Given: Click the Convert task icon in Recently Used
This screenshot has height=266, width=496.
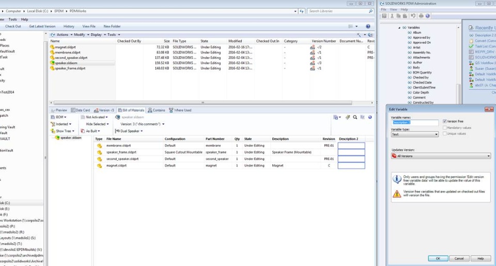Looking at the screenshot, I should click(471, 41).
